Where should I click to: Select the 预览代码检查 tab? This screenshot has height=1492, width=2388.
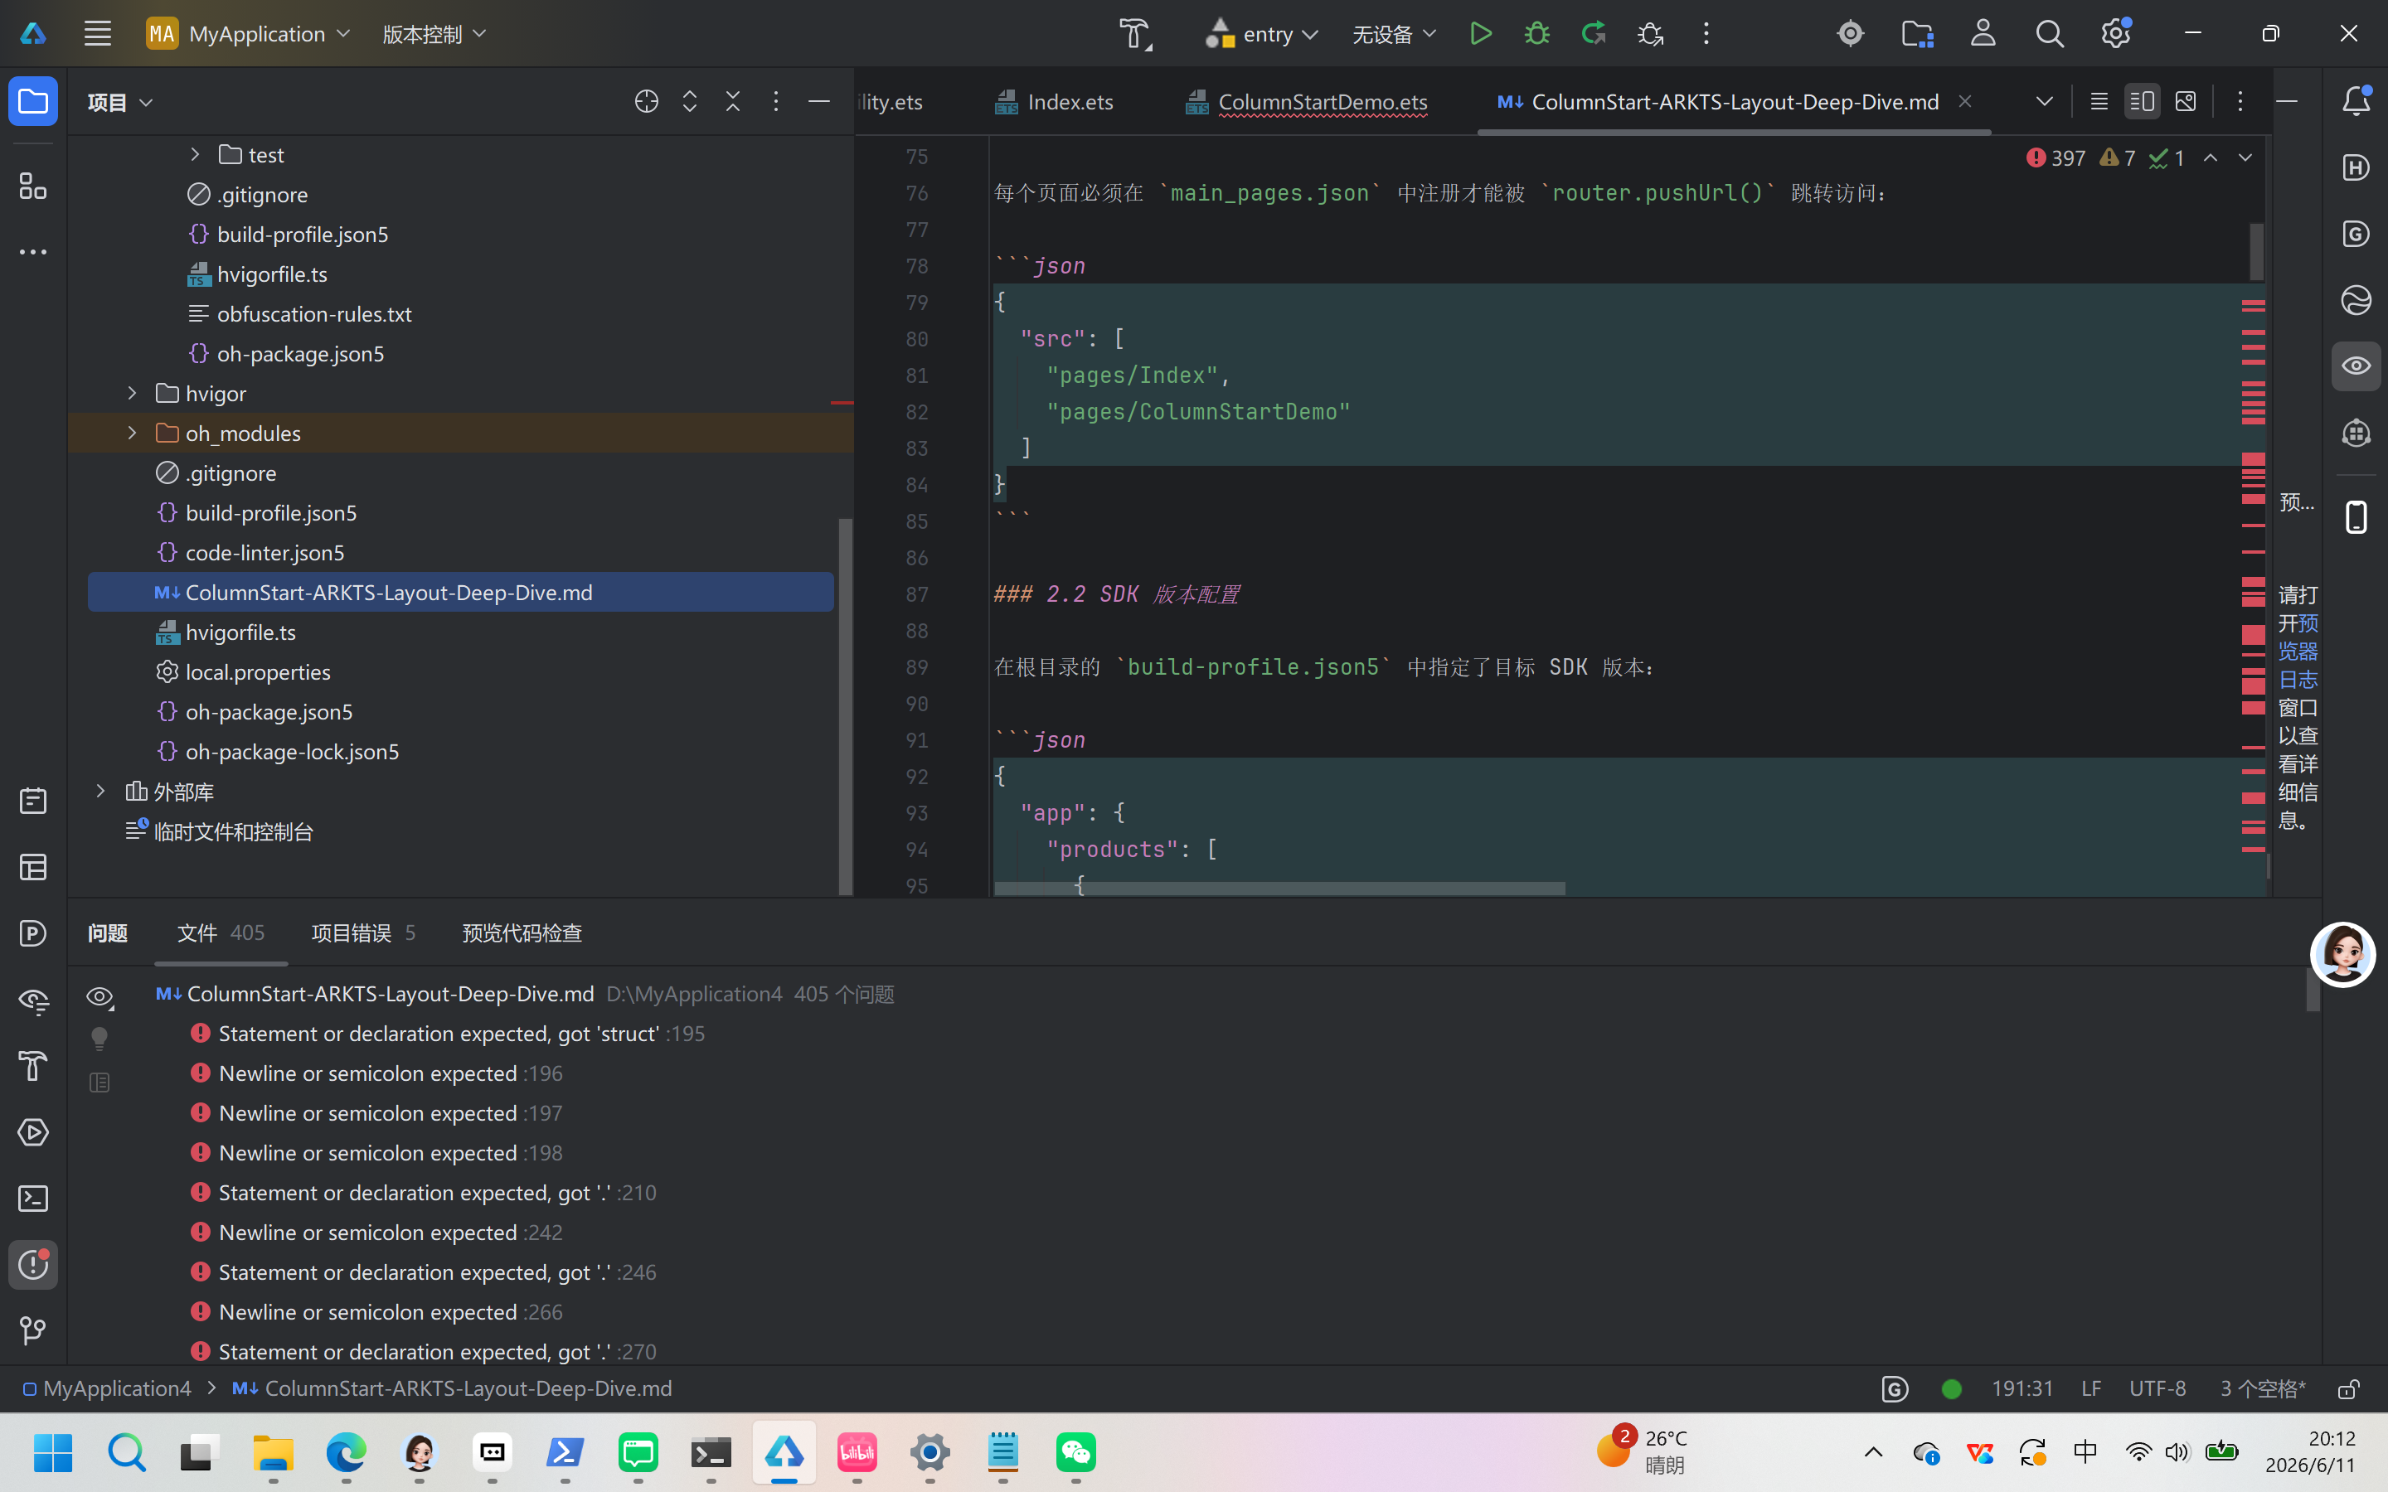click(522, 932)
